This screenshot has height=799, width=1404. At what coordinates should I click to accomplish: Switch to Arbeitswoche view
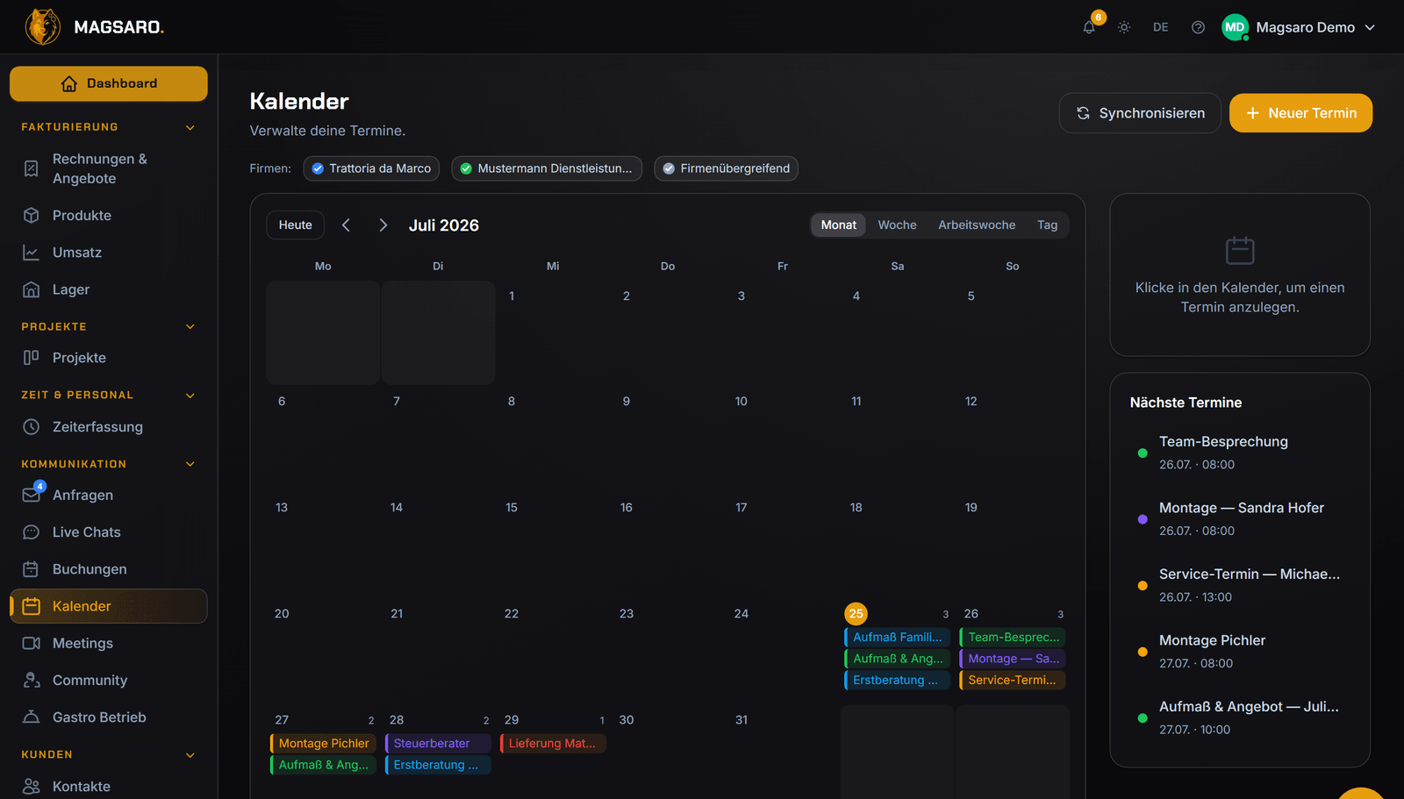coord(977,225)
